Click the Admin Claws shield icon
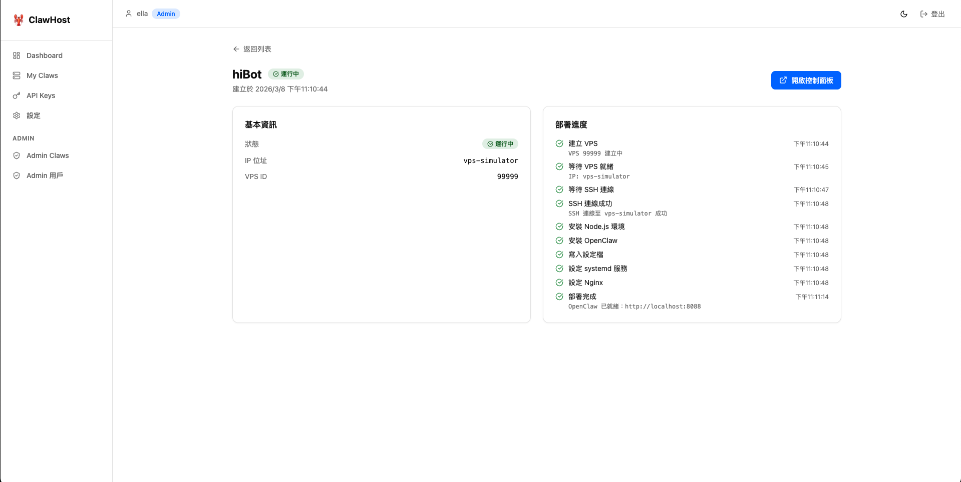The height and width of the screenshot is (482, 961). (x=17, y=155)
